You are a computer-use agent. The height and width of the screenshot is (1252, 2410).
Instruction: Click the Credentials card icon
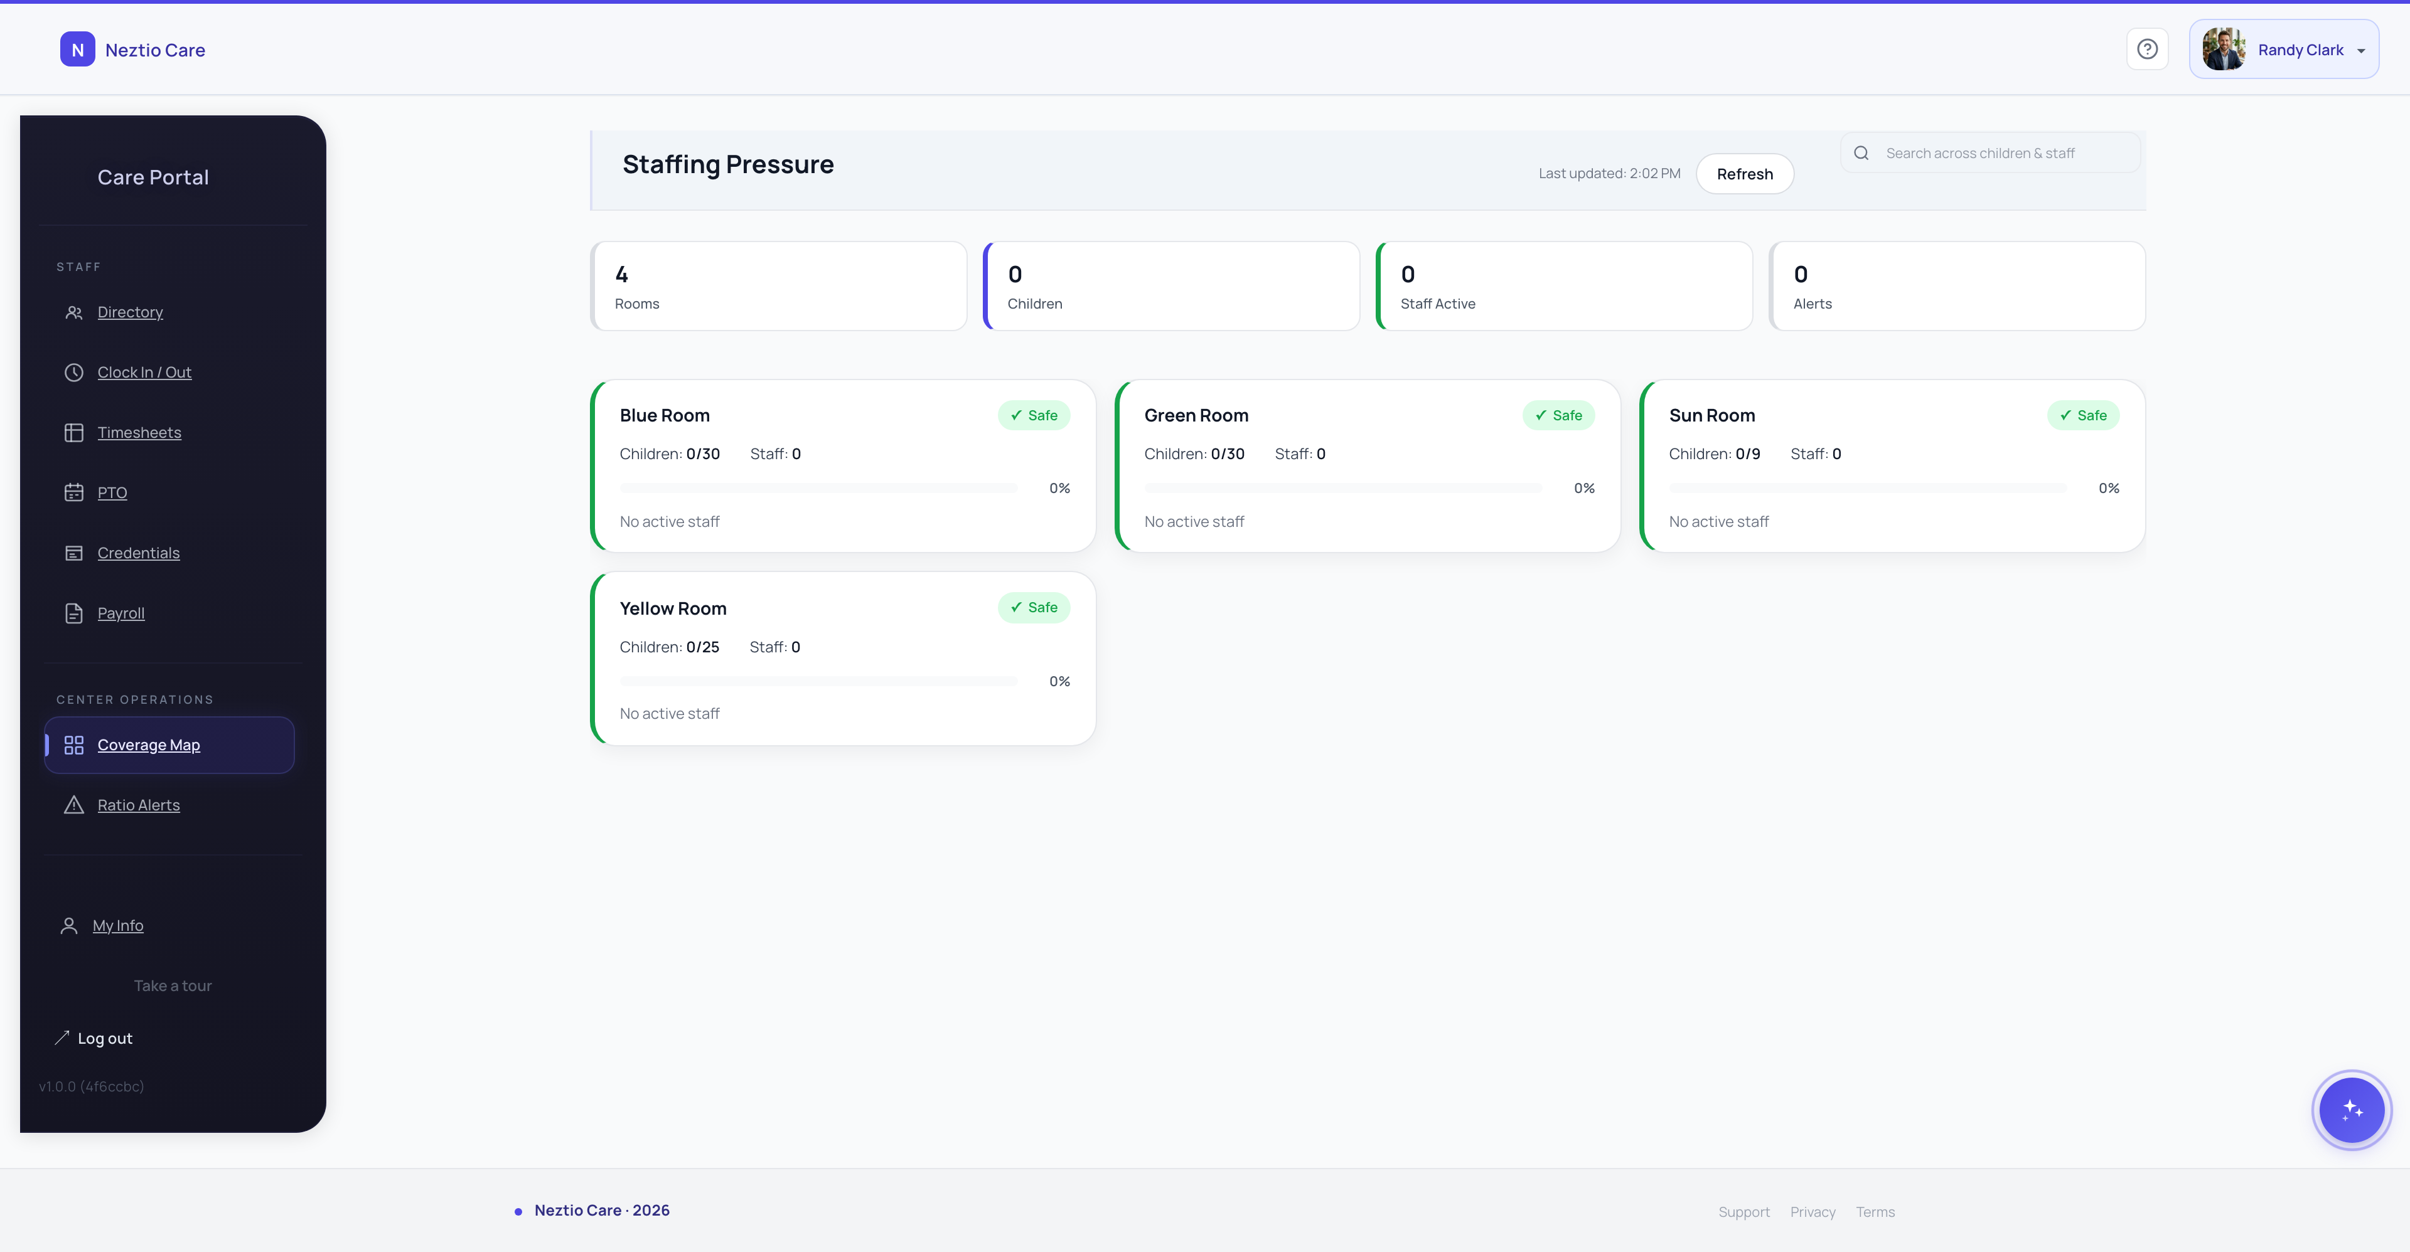pyautogui.click(x=74, y=553)
